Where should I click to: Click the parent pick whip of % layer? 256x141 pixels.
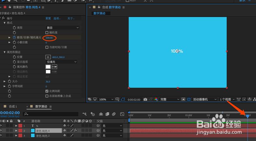pos(98,126)
